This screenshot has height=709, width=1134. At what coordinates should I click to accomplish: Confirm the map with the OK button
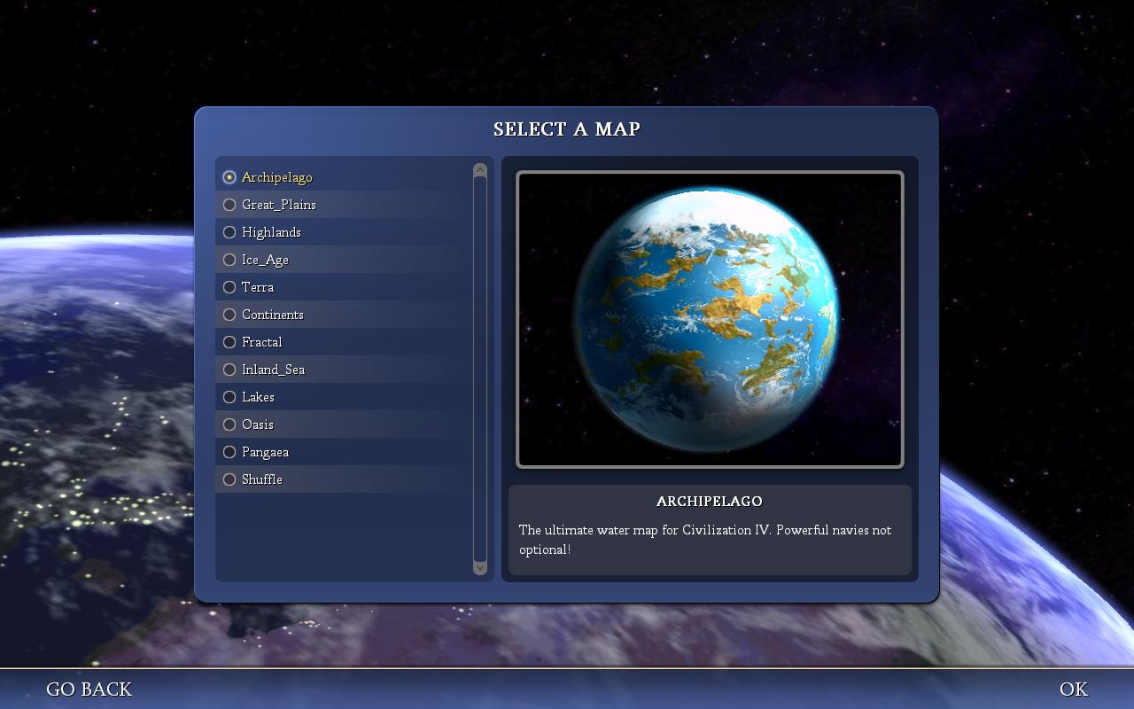click(1074, 690)
